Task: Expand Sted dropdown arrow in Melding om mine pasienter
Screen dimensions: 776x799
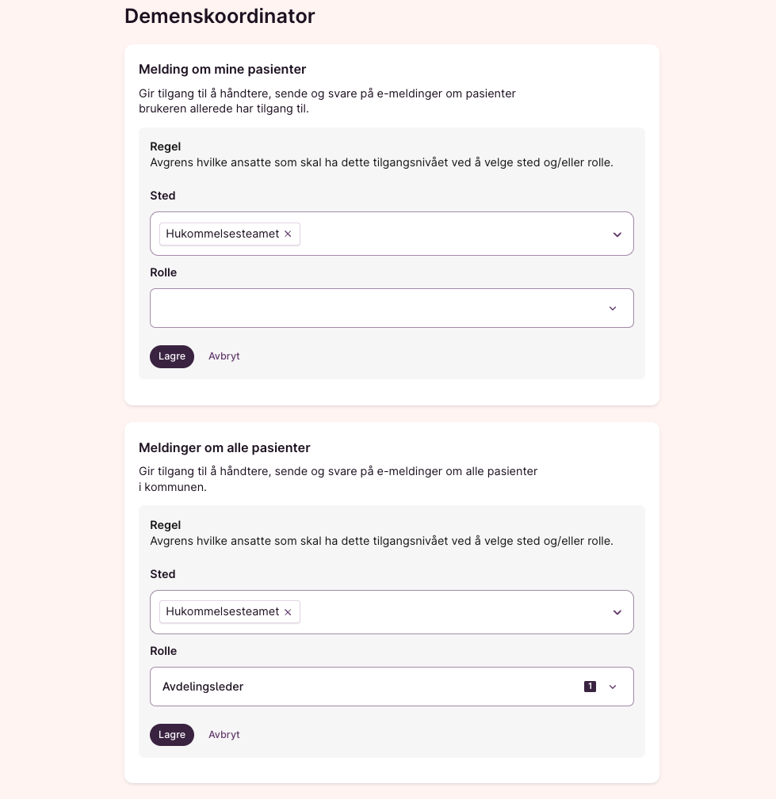Action: tap(617, 234)
